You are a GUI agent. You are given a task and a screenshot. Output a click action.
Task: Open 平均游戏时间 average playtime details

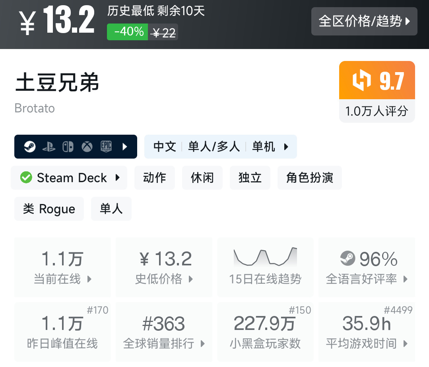(367, 332)
